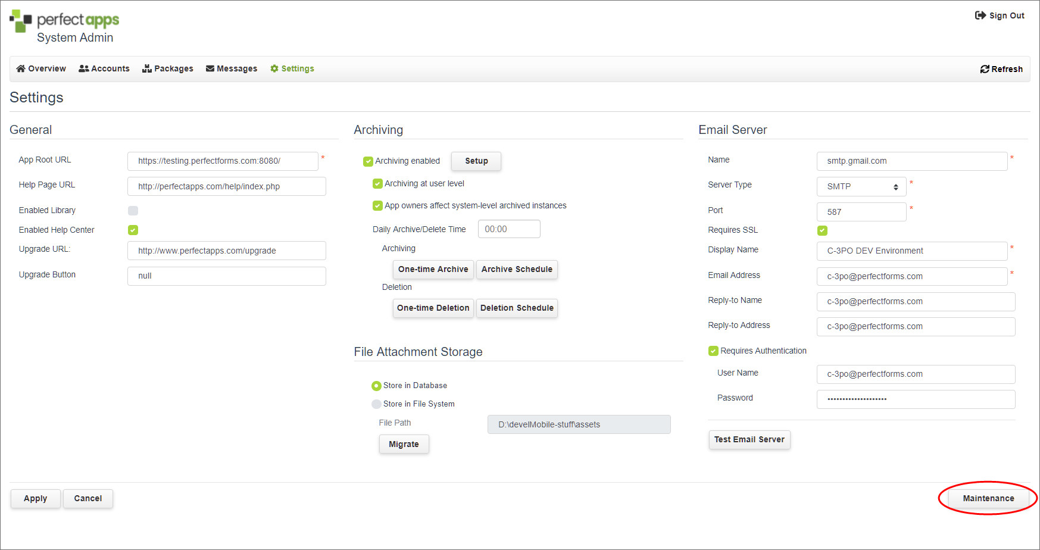Click the File Attachment Storage heading
The width and height of the screenshot is (1040, 550).
tap(419, 352)
